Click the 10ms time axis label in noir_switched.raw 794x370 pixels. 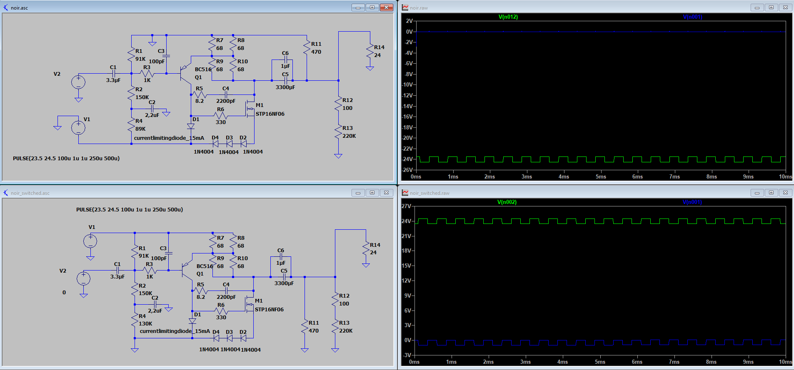point(785,362)
